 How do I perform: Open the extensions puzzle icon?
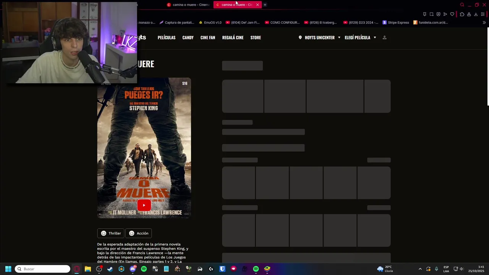(x=462, y=14)
